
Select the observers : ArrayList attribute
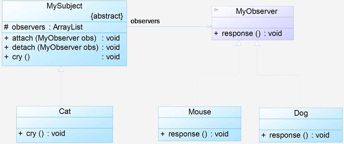coord(43,27)
